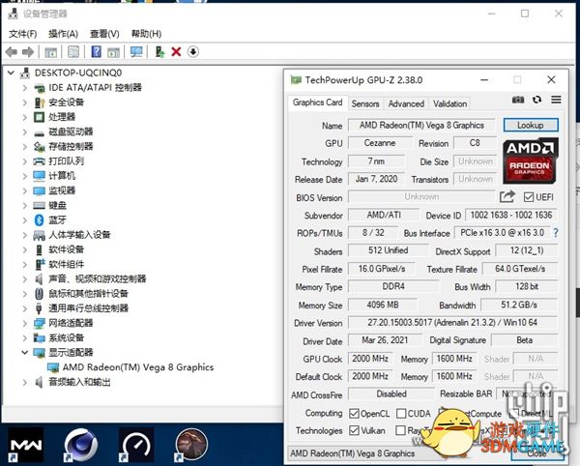Screen dimensions: 580x466
Task: Select the 人体学输入设备 tree item
Action: point(79,235)
